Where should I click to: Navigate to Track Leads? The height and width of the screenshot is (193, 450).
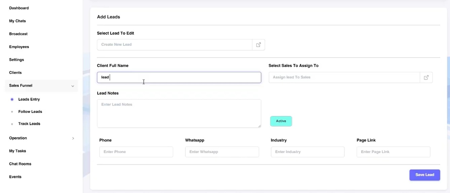click(x=29, y=124)
